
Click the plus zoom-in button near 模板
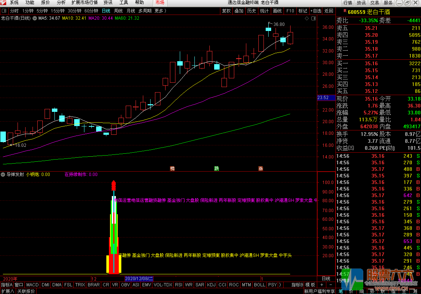tap(321, 285)
